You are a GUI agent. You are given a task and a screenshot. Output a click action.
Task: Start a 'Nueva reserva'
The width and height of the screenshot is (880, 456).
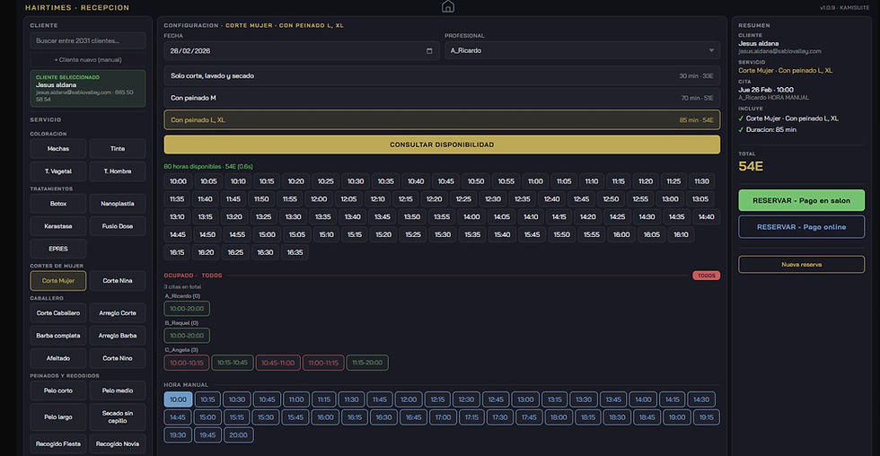[801, 264]
